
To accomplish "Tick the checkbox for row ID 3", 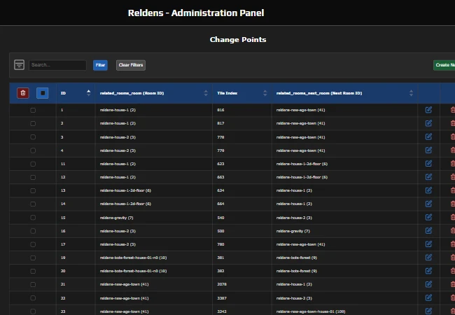I will [33, 137].
